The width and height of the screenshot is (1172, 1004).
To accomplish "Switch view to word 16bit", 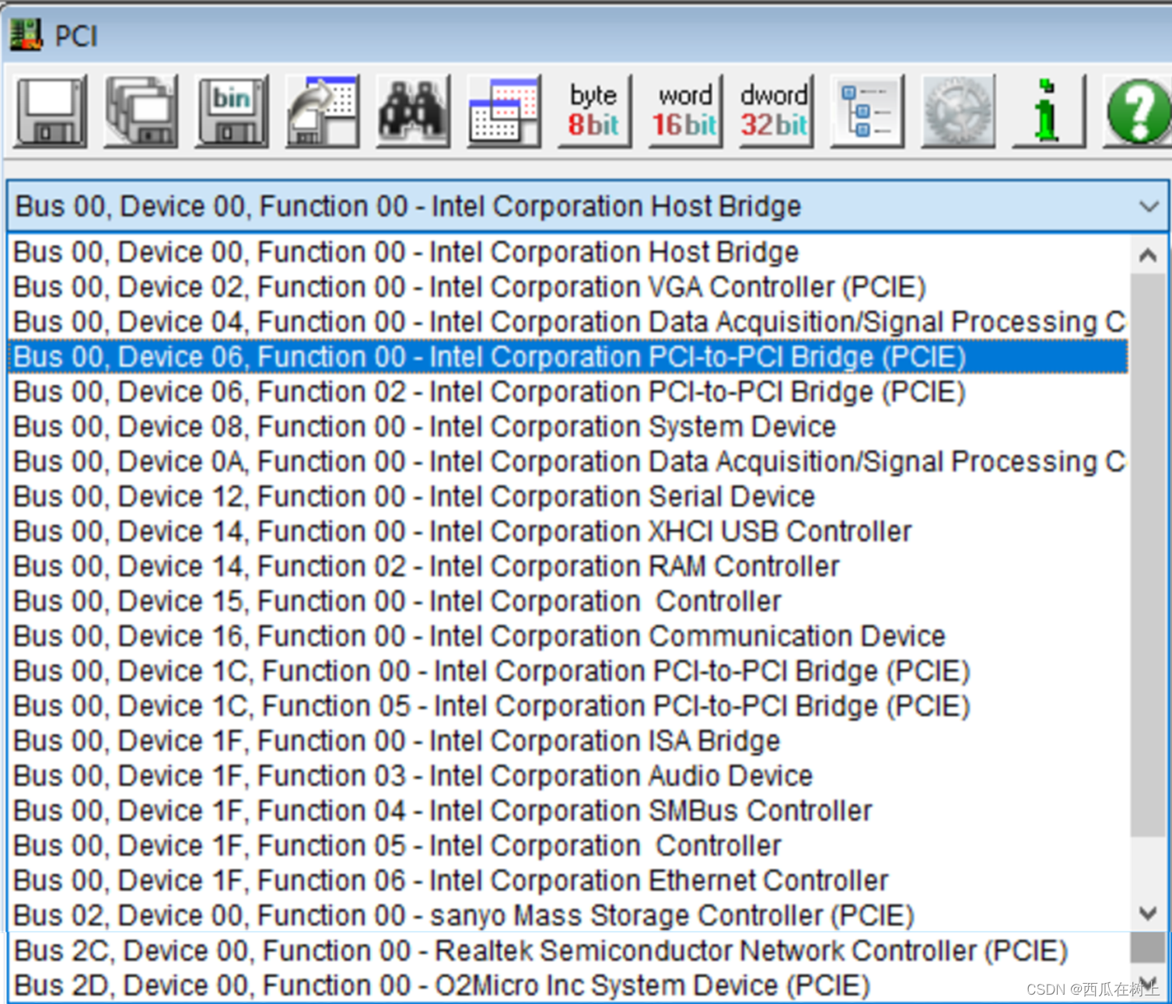I will point(685,112).
